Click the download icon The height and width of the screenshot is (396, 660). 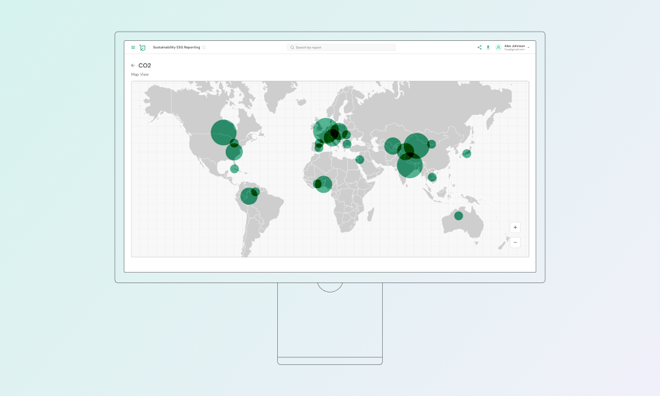488,48
